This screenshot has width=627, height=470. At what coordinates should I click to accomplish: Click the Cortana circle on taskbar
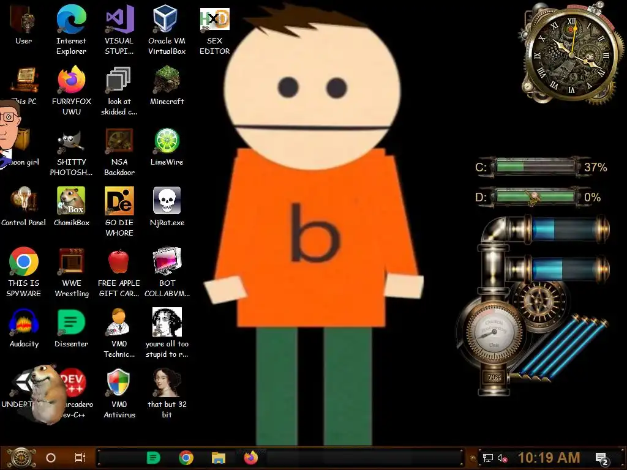coord(51,458)
